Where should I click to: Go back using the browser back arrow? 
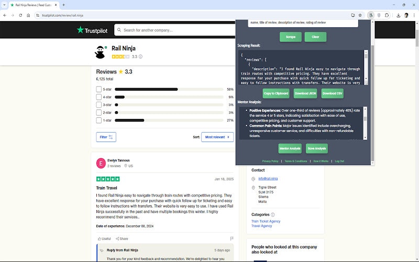tap(5, 16)
